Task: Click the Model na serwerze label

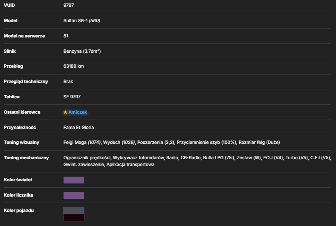Action: (24, 36)
